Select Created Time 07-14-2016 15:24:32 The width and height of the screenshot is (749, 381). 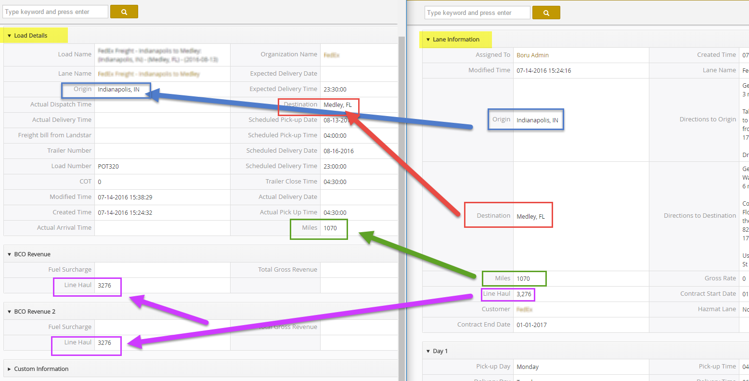[125, 212]
